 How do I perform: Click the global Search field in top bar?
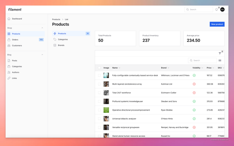coord(199,9)
